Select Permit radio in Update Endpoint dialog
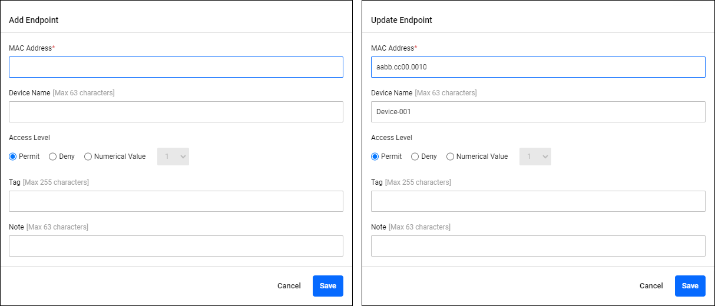The image size is (715, 306). pos(375,157)
